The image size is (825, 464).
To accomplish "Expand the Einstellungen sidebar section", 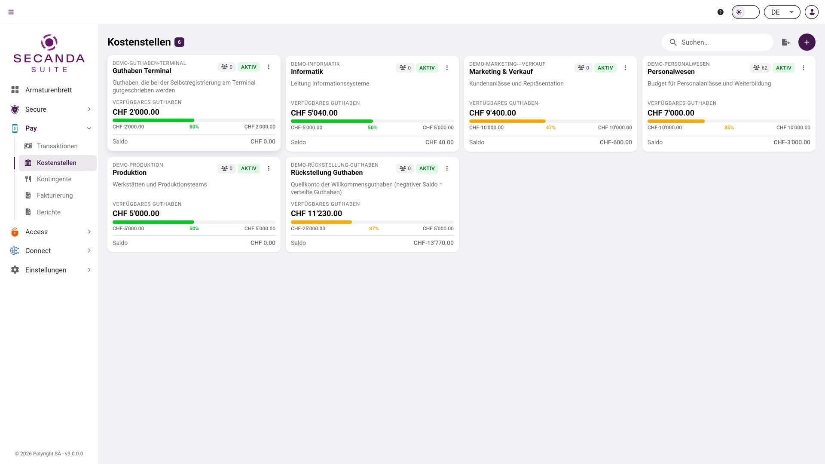I will [49, 270].
